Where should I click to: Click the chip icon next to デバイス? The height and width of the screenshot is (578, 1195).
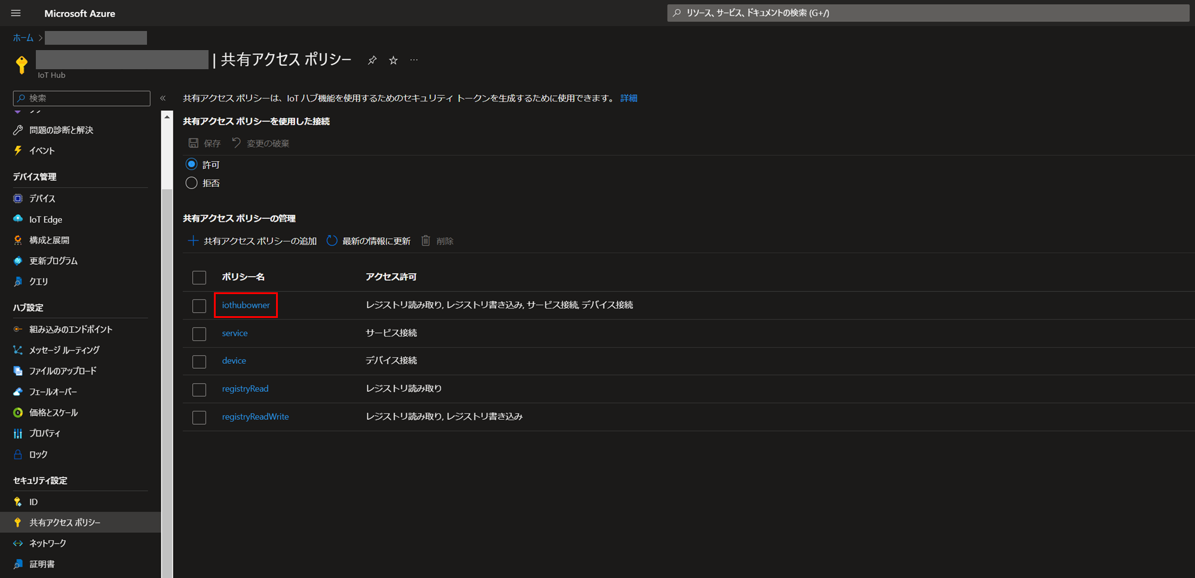(18, 199)
